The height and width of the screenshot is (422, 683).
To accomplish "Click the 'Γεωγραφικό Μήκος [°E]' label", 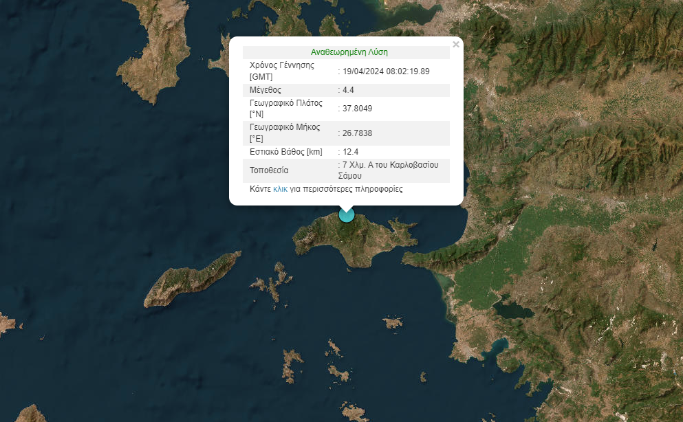I will [285, 133].
